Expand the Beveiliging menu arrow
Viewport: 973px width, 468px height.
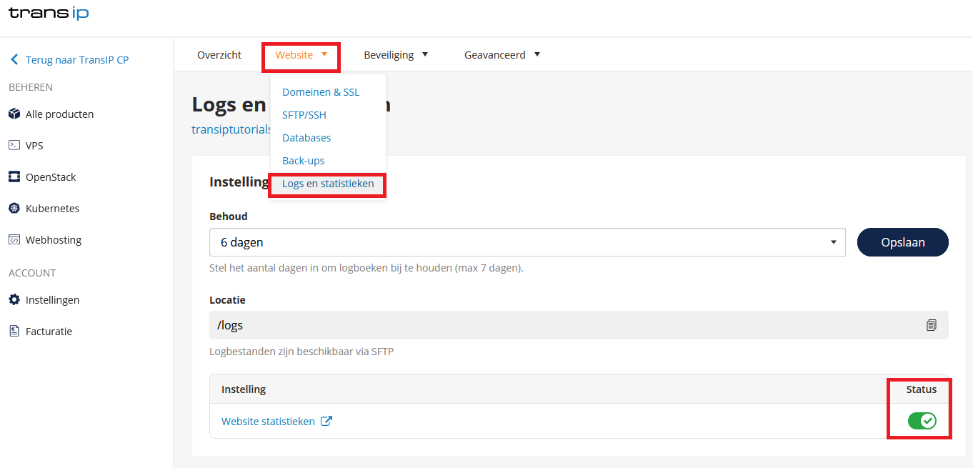pyautogui.click(x=425, y=54)
